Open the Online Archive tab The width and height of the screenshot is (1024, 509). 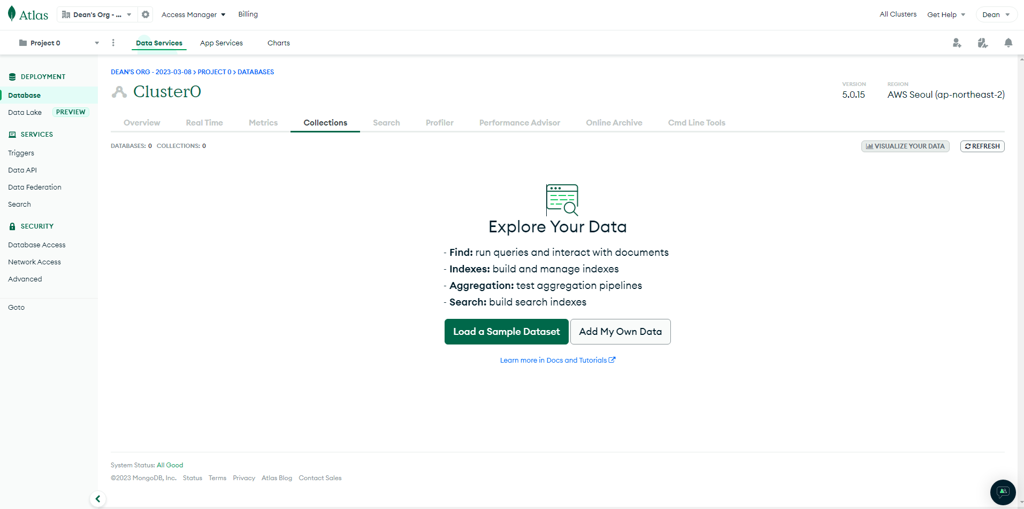coord(614,123)
